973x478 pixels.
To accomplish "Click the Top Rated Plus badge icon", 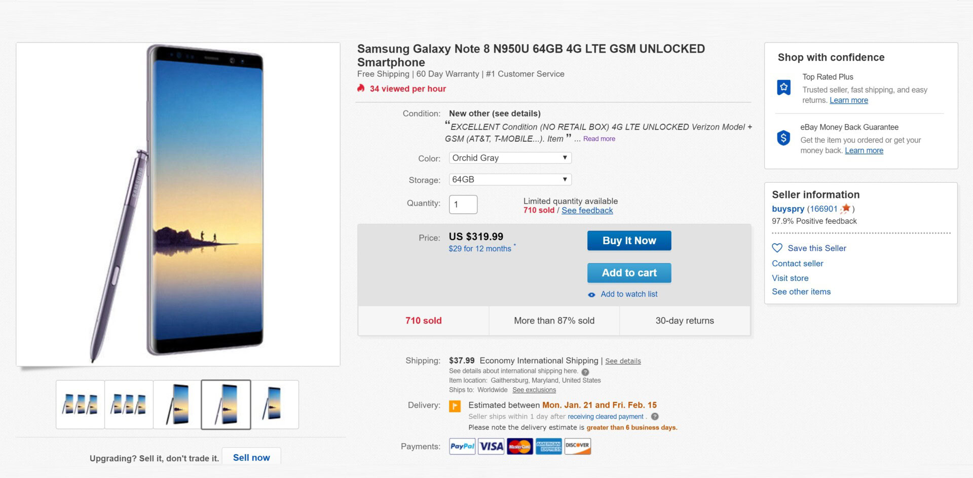I will tap(784, 88).
